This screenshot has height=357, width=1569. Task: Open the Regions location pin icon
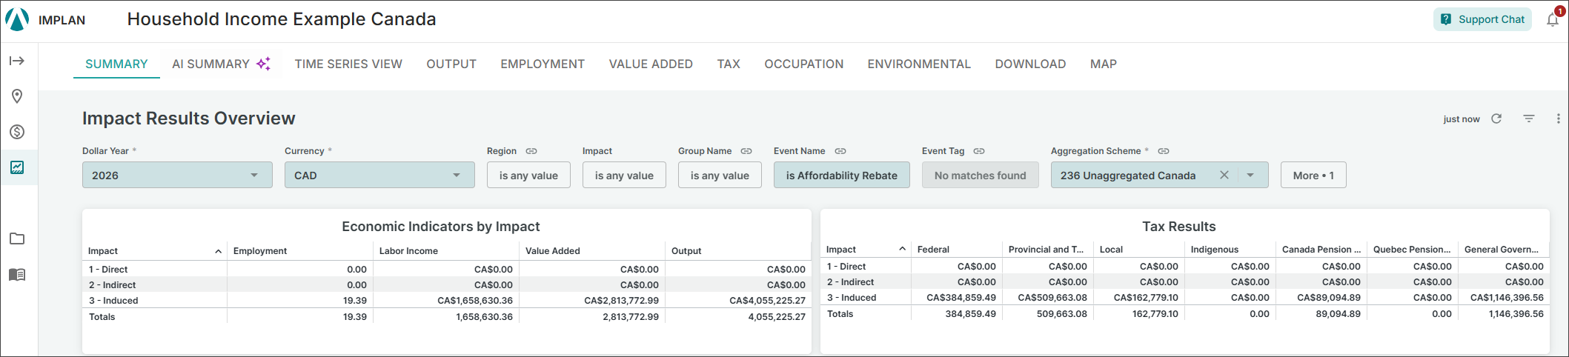coord(17,96)
